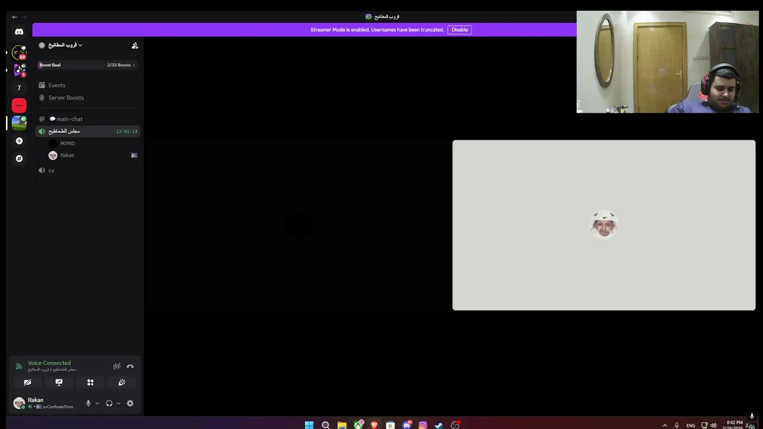Click the invite people icon
This screenshot has height=429, width=763.
coord(135,45)
